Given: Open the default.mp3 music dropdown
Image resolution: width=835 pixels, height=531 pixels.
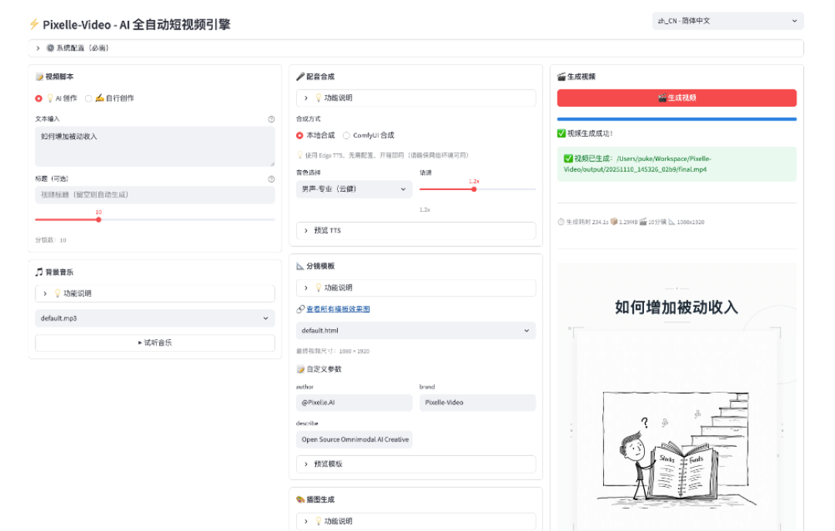Looking at the screenshot, I should (155, 318).
